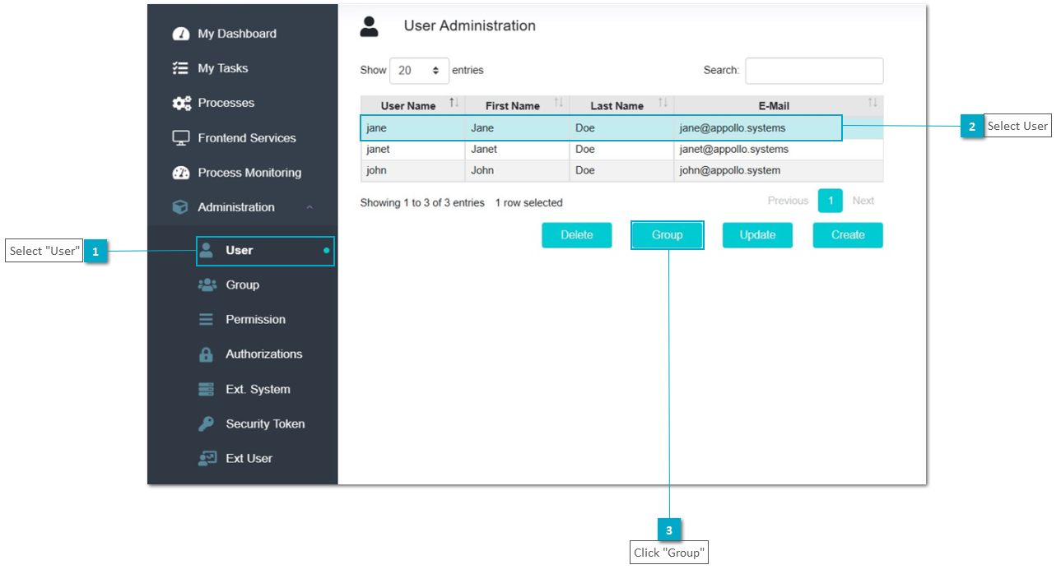Click john@appollo.system email cell
Screen dimensions: 1061x574
730,171
